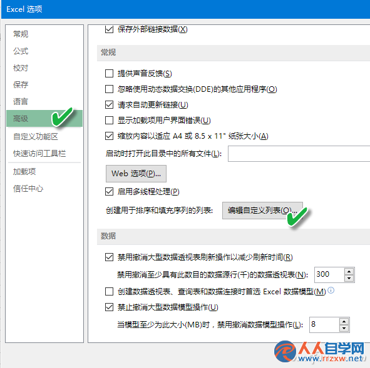This screenshot has height=368, width=370.
Task: Open 快速访问工具栏 settings page
Action: [39, 153]
